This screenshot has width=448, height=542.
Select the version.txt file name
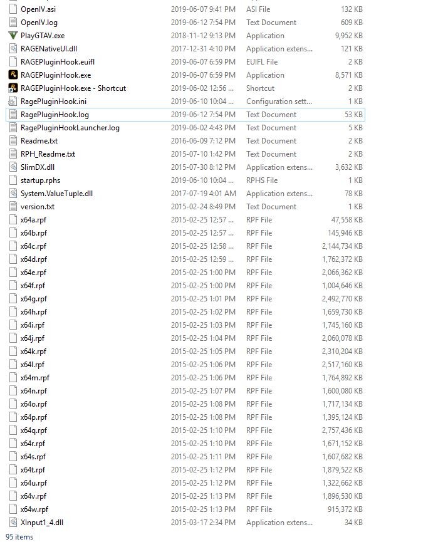[x=38, y=206]
